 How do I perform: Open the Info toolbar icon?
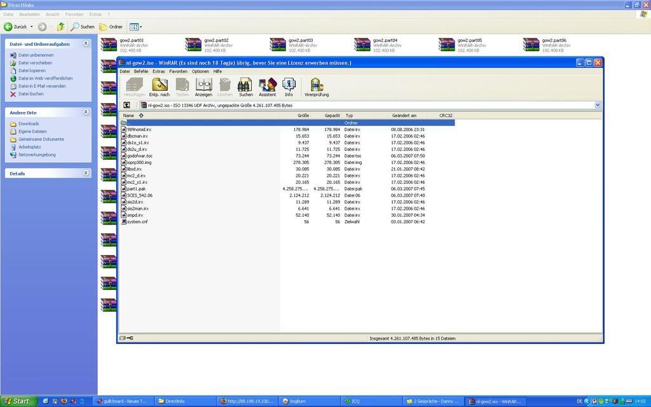(x=289, y=86)
